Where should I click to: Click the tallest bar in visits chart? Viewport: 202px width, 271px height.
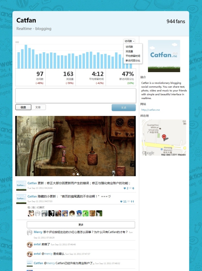tap(26, 57)
